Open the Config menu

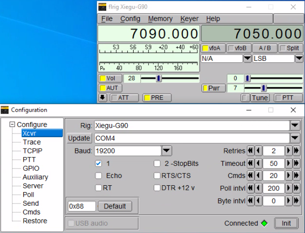tap(130, 19)
